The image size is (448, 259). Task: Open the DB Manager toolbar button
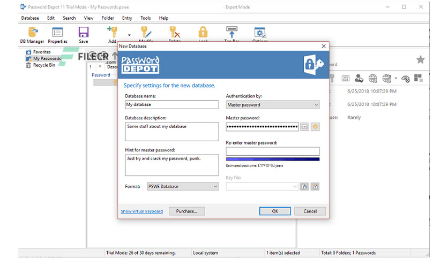tap(32, 35)
